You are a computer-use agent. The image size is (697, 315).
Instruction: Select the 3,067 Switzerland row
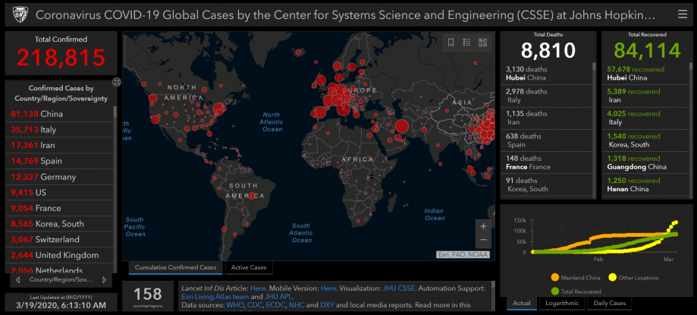(59, 239)
